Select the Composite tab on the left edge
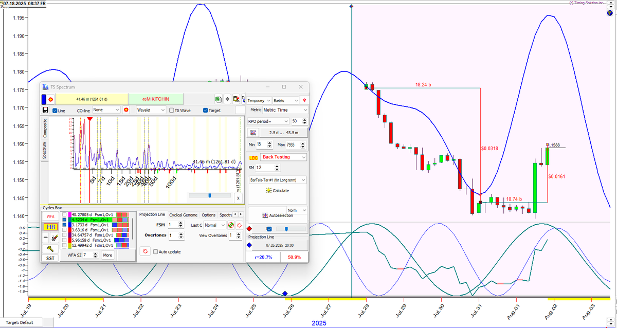 (x=45, y=126)
